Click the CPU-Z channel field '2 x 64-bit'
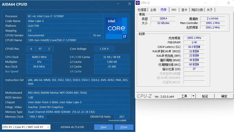Image resolution: width=234 pixels, height=132 pixels. coord(213,19)
